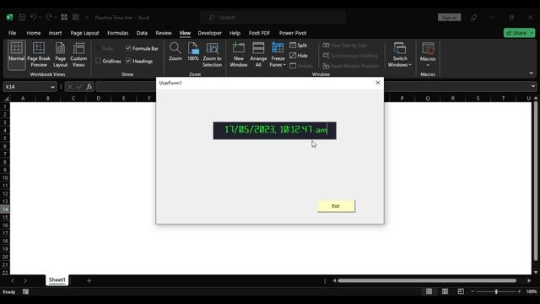Switch to the Home tab
Screen dimensions: 540x304
click(x=34, y=33)
